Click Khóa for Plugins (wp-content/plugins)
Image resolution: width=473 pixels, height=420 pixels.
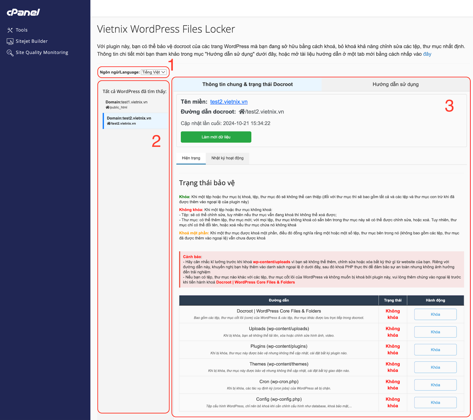point(435,350)
